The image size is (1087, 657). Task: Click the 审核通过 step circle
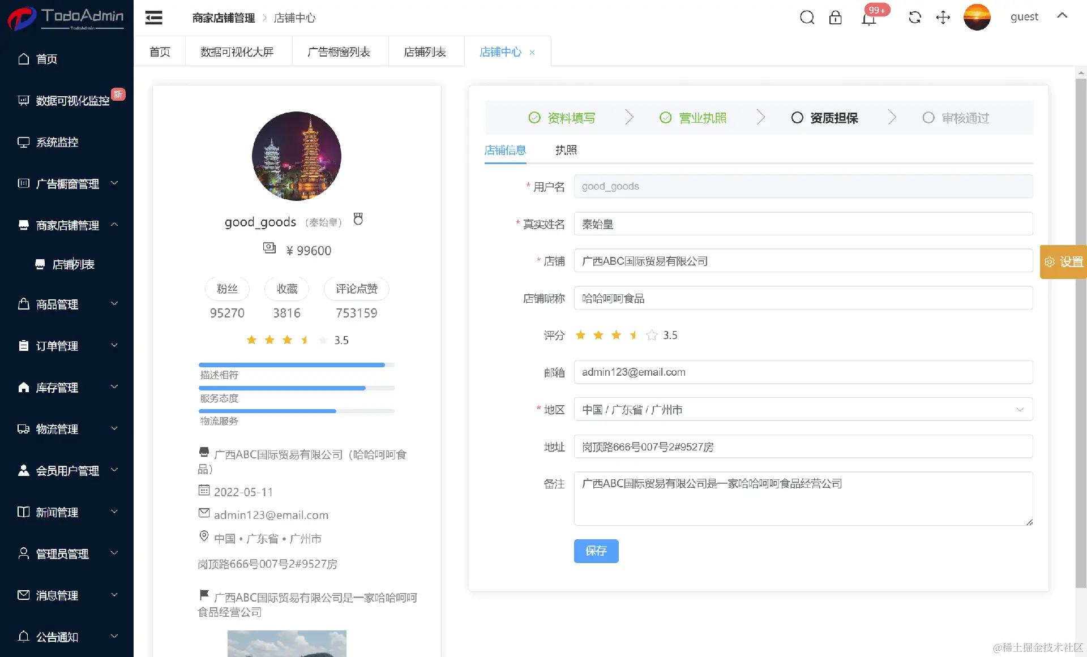(x=928, y=118)
